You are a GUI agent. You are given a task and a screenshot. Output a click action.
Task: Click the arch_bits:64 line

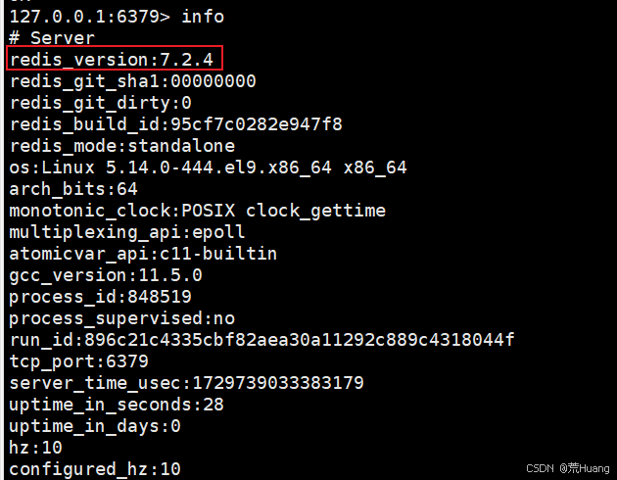(73, 189)
